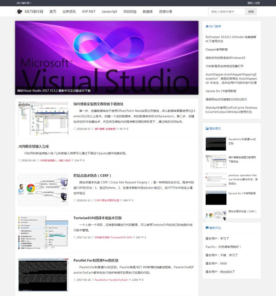Click the tag icon before 本地版本控制 tag

pos(92,238)
